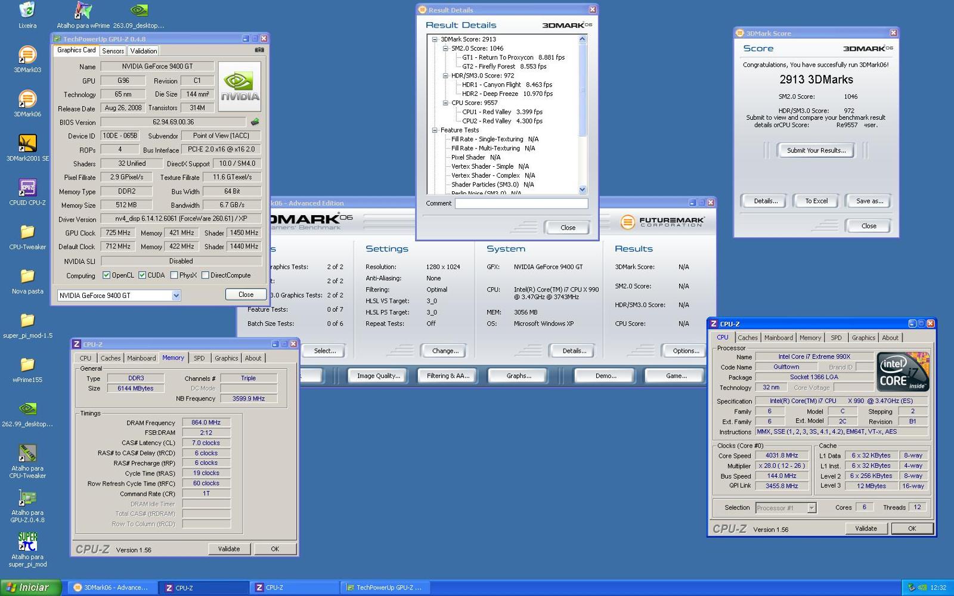Image resolution: width=954 pixels, height=596 pixels.
Task: Click the GPU-Z screenshot camera icon
Action: click(259, 50)
